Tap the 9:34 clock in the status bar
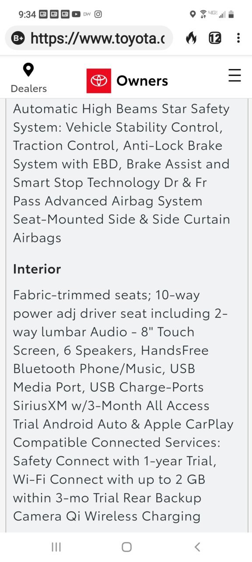The height and width of the screenshot is (562, 252). coord(27,14)
